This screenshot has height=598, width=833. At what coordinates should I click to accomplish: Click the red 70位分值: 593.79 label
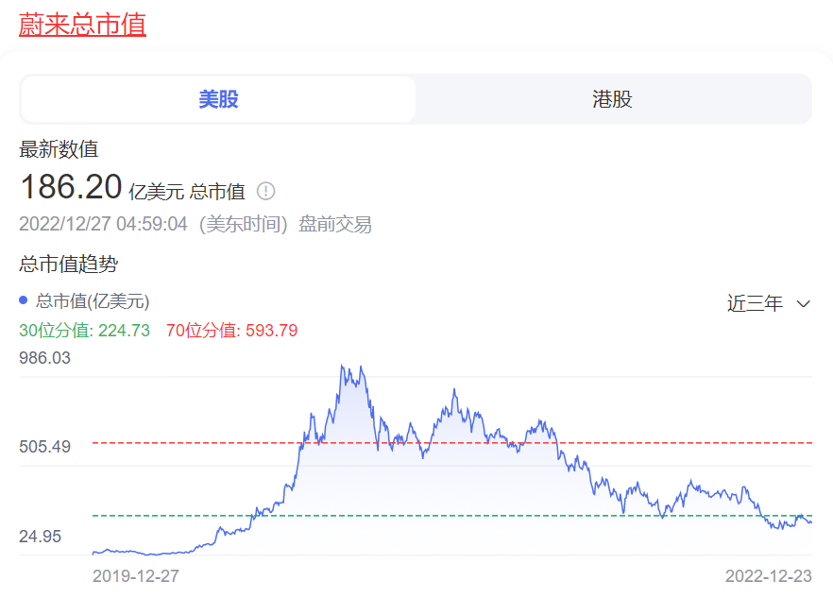[x=231, y=331]
